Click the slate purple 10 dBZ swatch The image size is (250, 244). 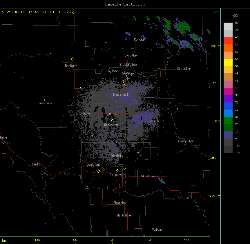[x=228, y=135]
